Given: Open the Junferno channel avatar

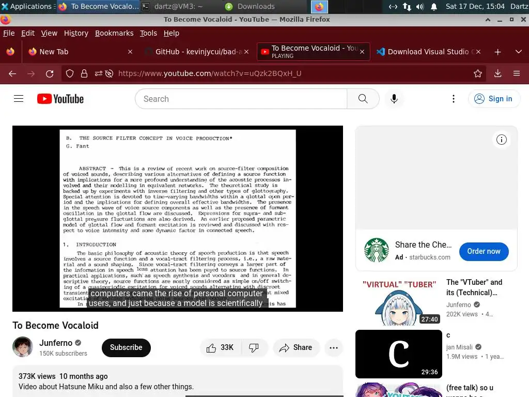Looking at the screenshot, I should pyautogui.click(x=23, y=347).
